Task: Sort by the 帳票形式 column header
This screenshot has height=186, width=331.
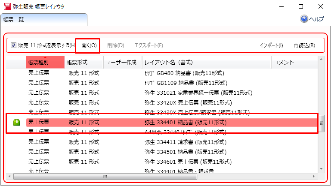Action: point(84,62)
